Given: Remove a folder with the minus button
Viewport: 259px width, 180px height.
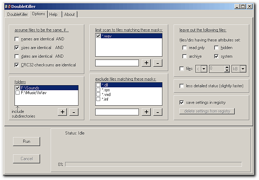Looking at the screenshot, I should pyautogui.click(x=74, y=112).
